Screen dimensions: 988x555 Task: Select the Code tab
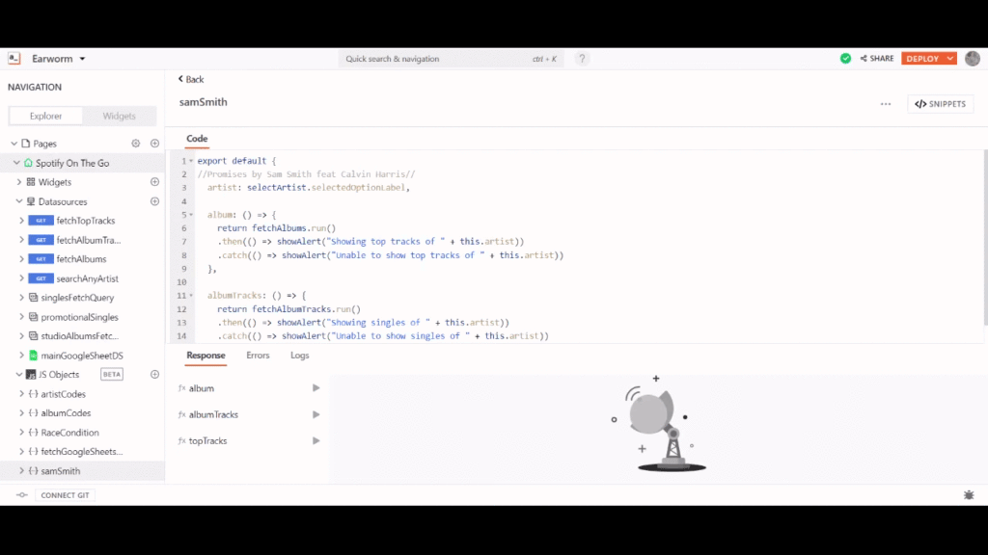tap(197, 139)
